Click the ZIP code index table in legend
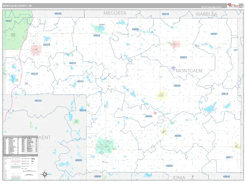This screenshot has height=184, width=246. pos(20,145)
